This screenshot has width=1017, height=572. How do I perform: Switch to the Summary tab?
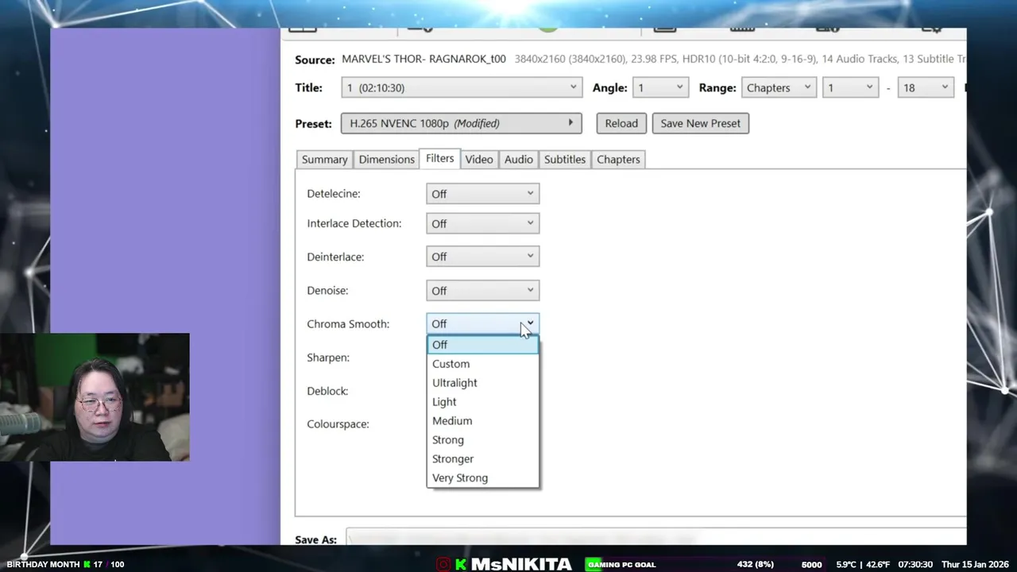point(324,159)
